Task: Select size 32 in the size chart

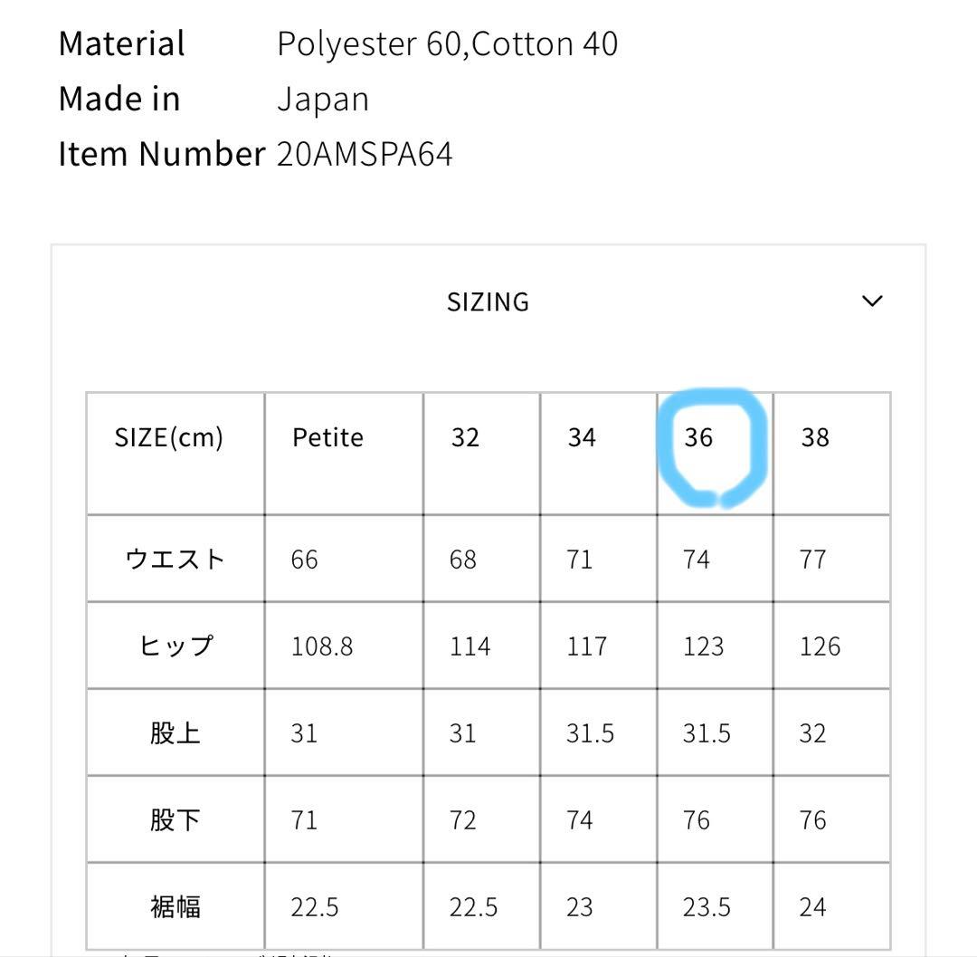Action: 465,437
